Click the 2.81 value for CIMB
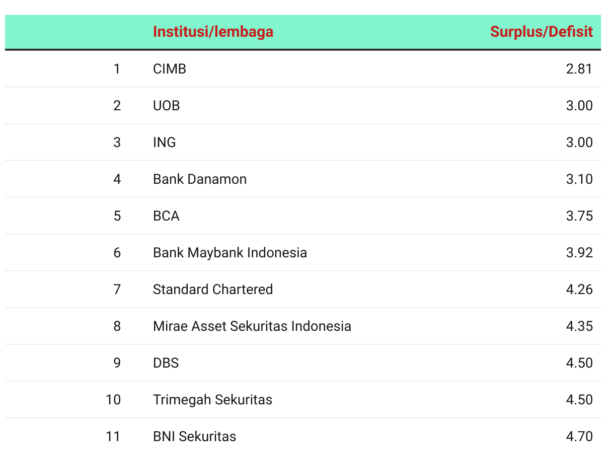Viewport: 606px width, 459px height. click(579, 69)
